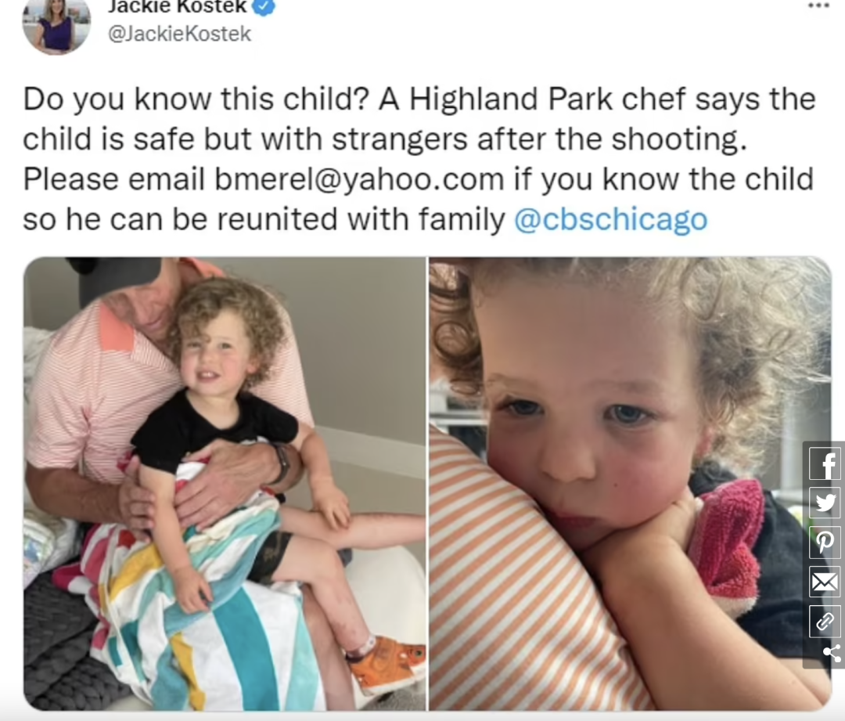Image resolution: width=845 pixels, height=721 pixels.
Task: Open the right close-up photo of the child
Action: pos(630,484)
